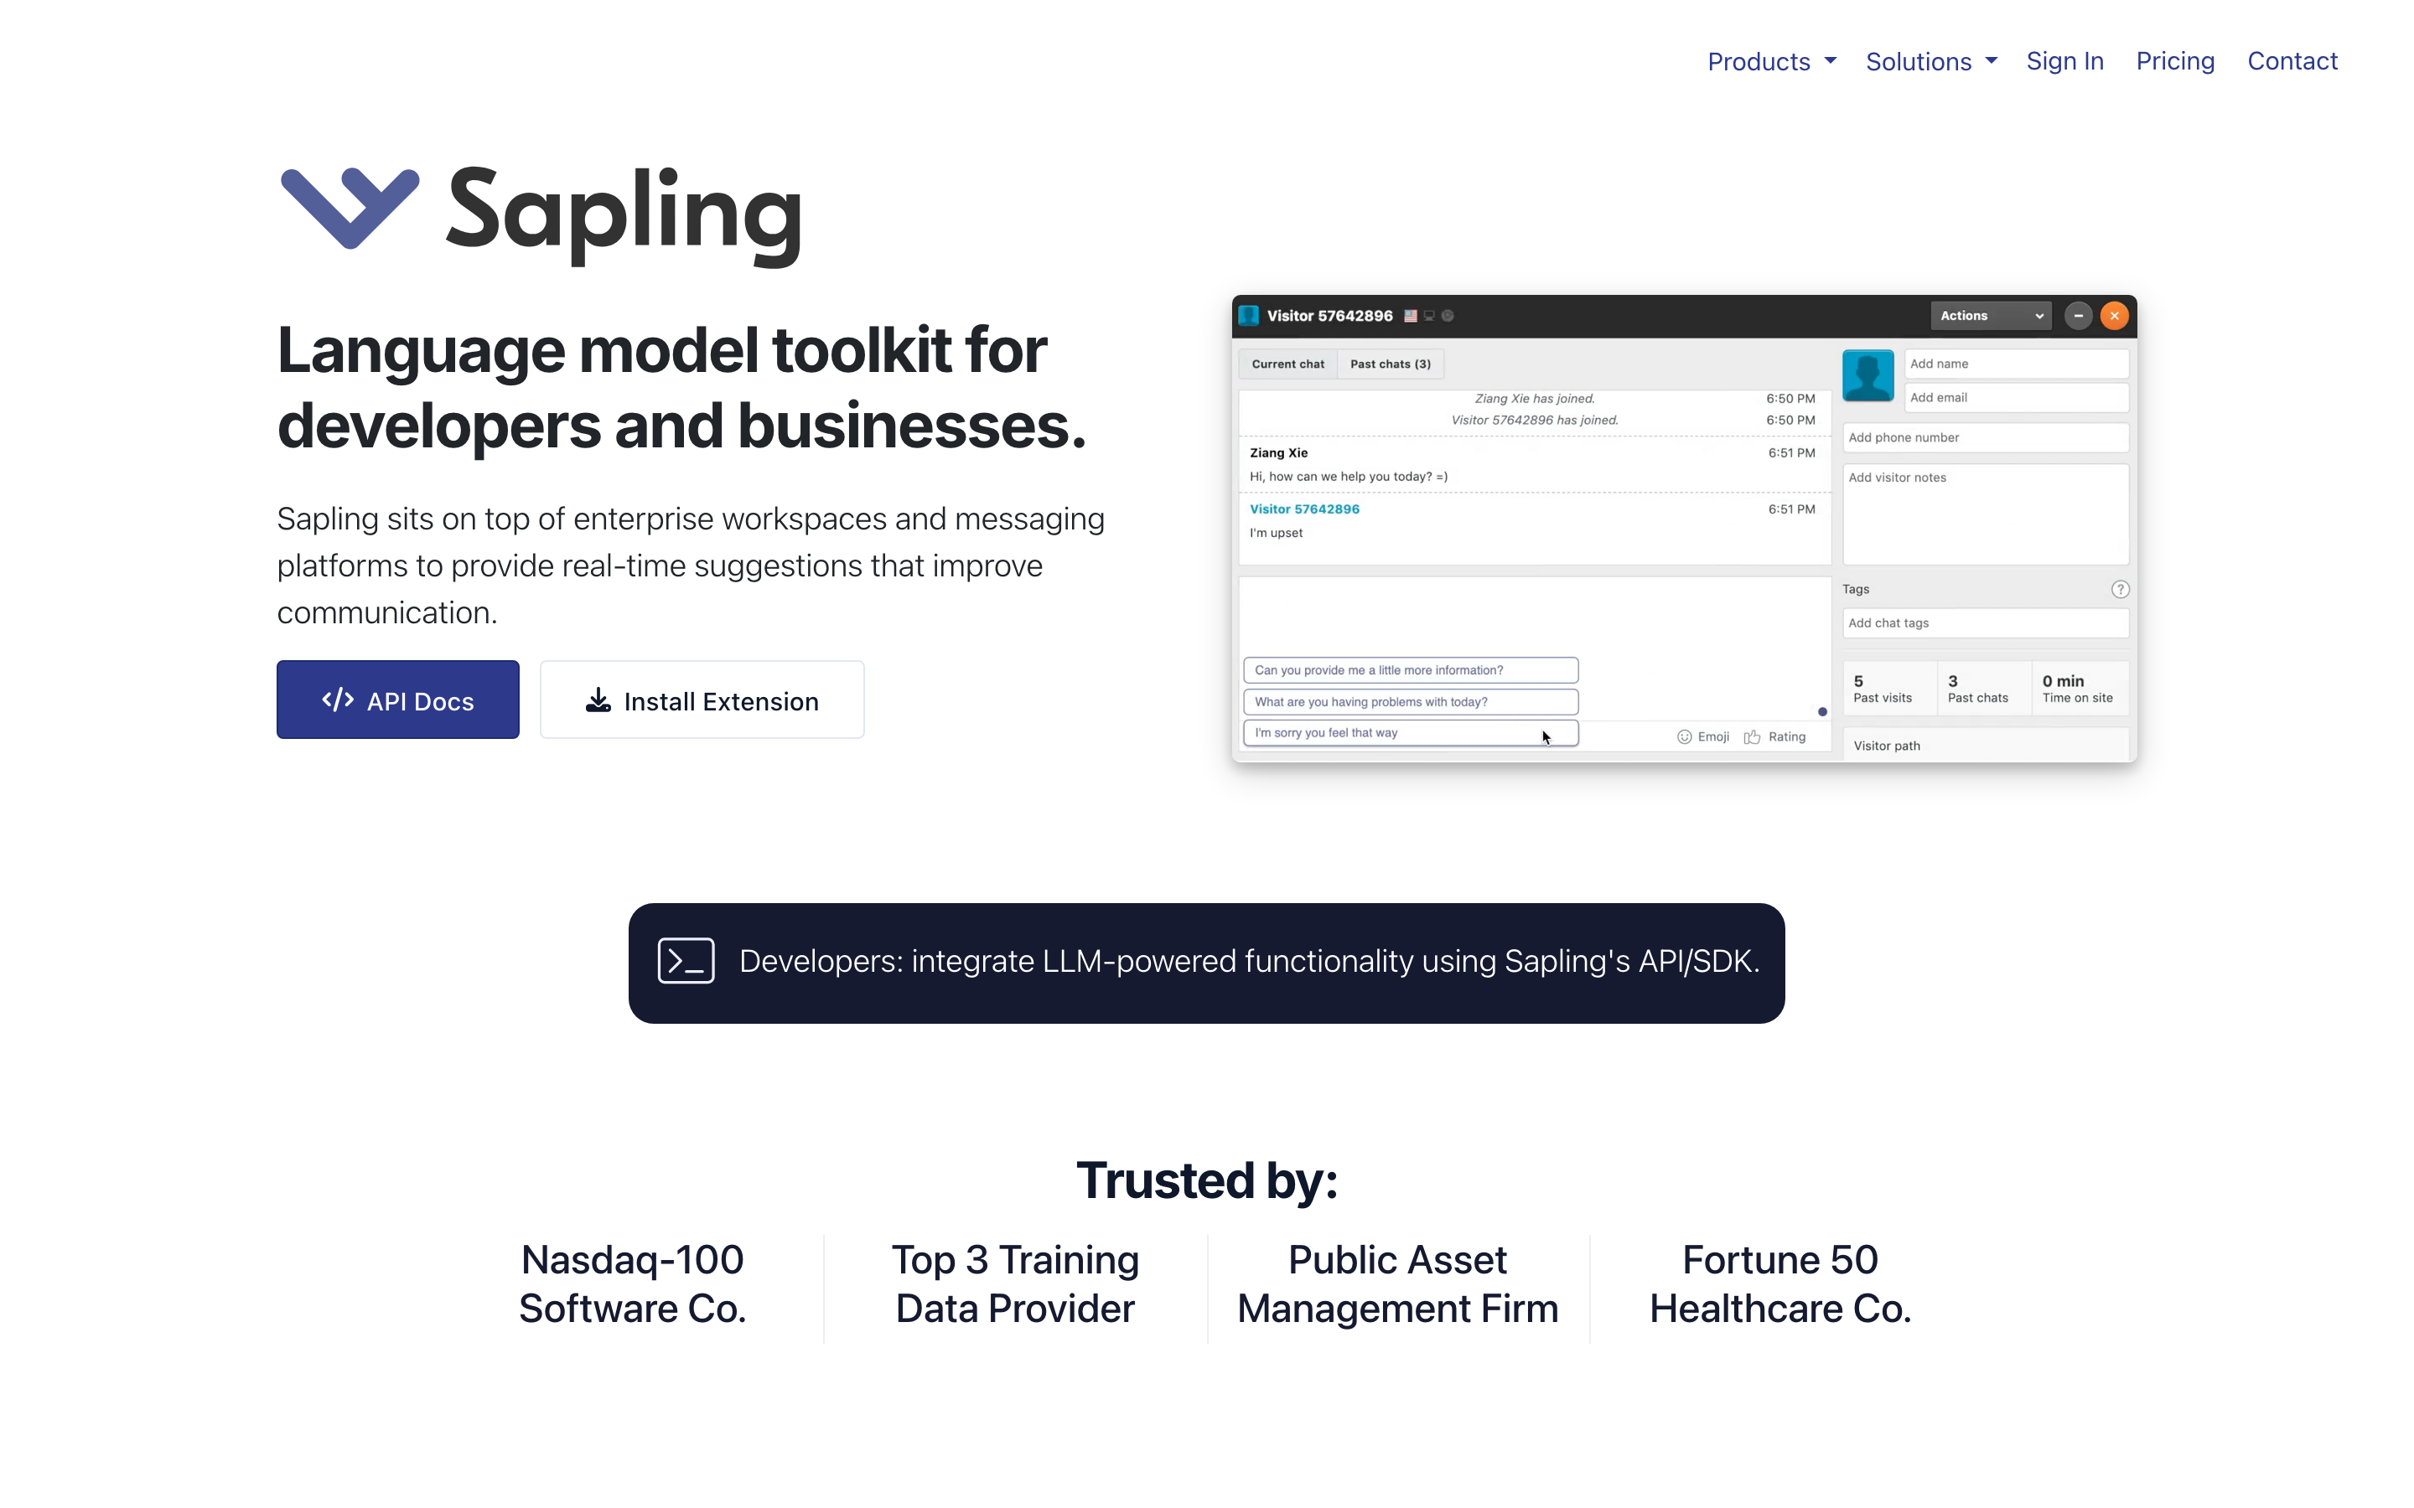Click the Developers API/SDK banner

click(1206, 963)
